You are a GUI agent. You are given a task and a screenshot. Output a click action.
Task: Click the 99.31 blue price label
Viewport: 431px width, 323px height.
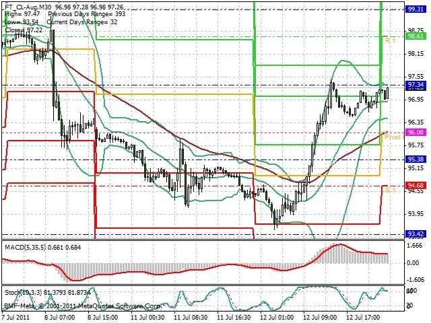click(416, 9)
